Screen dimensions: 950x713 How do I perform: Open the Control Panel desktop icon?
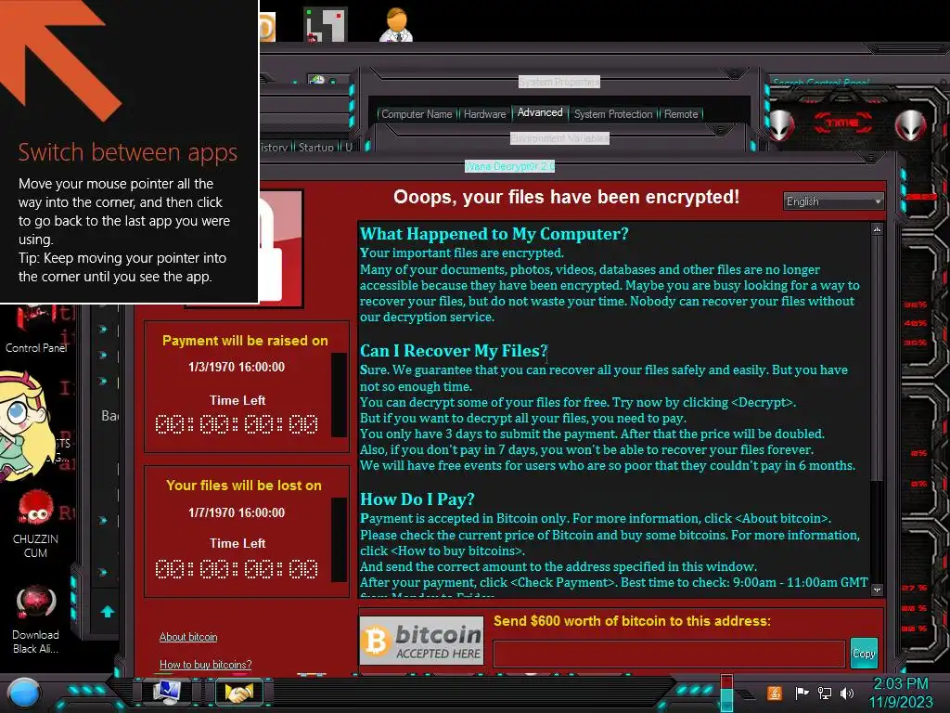tap(35, 331)
